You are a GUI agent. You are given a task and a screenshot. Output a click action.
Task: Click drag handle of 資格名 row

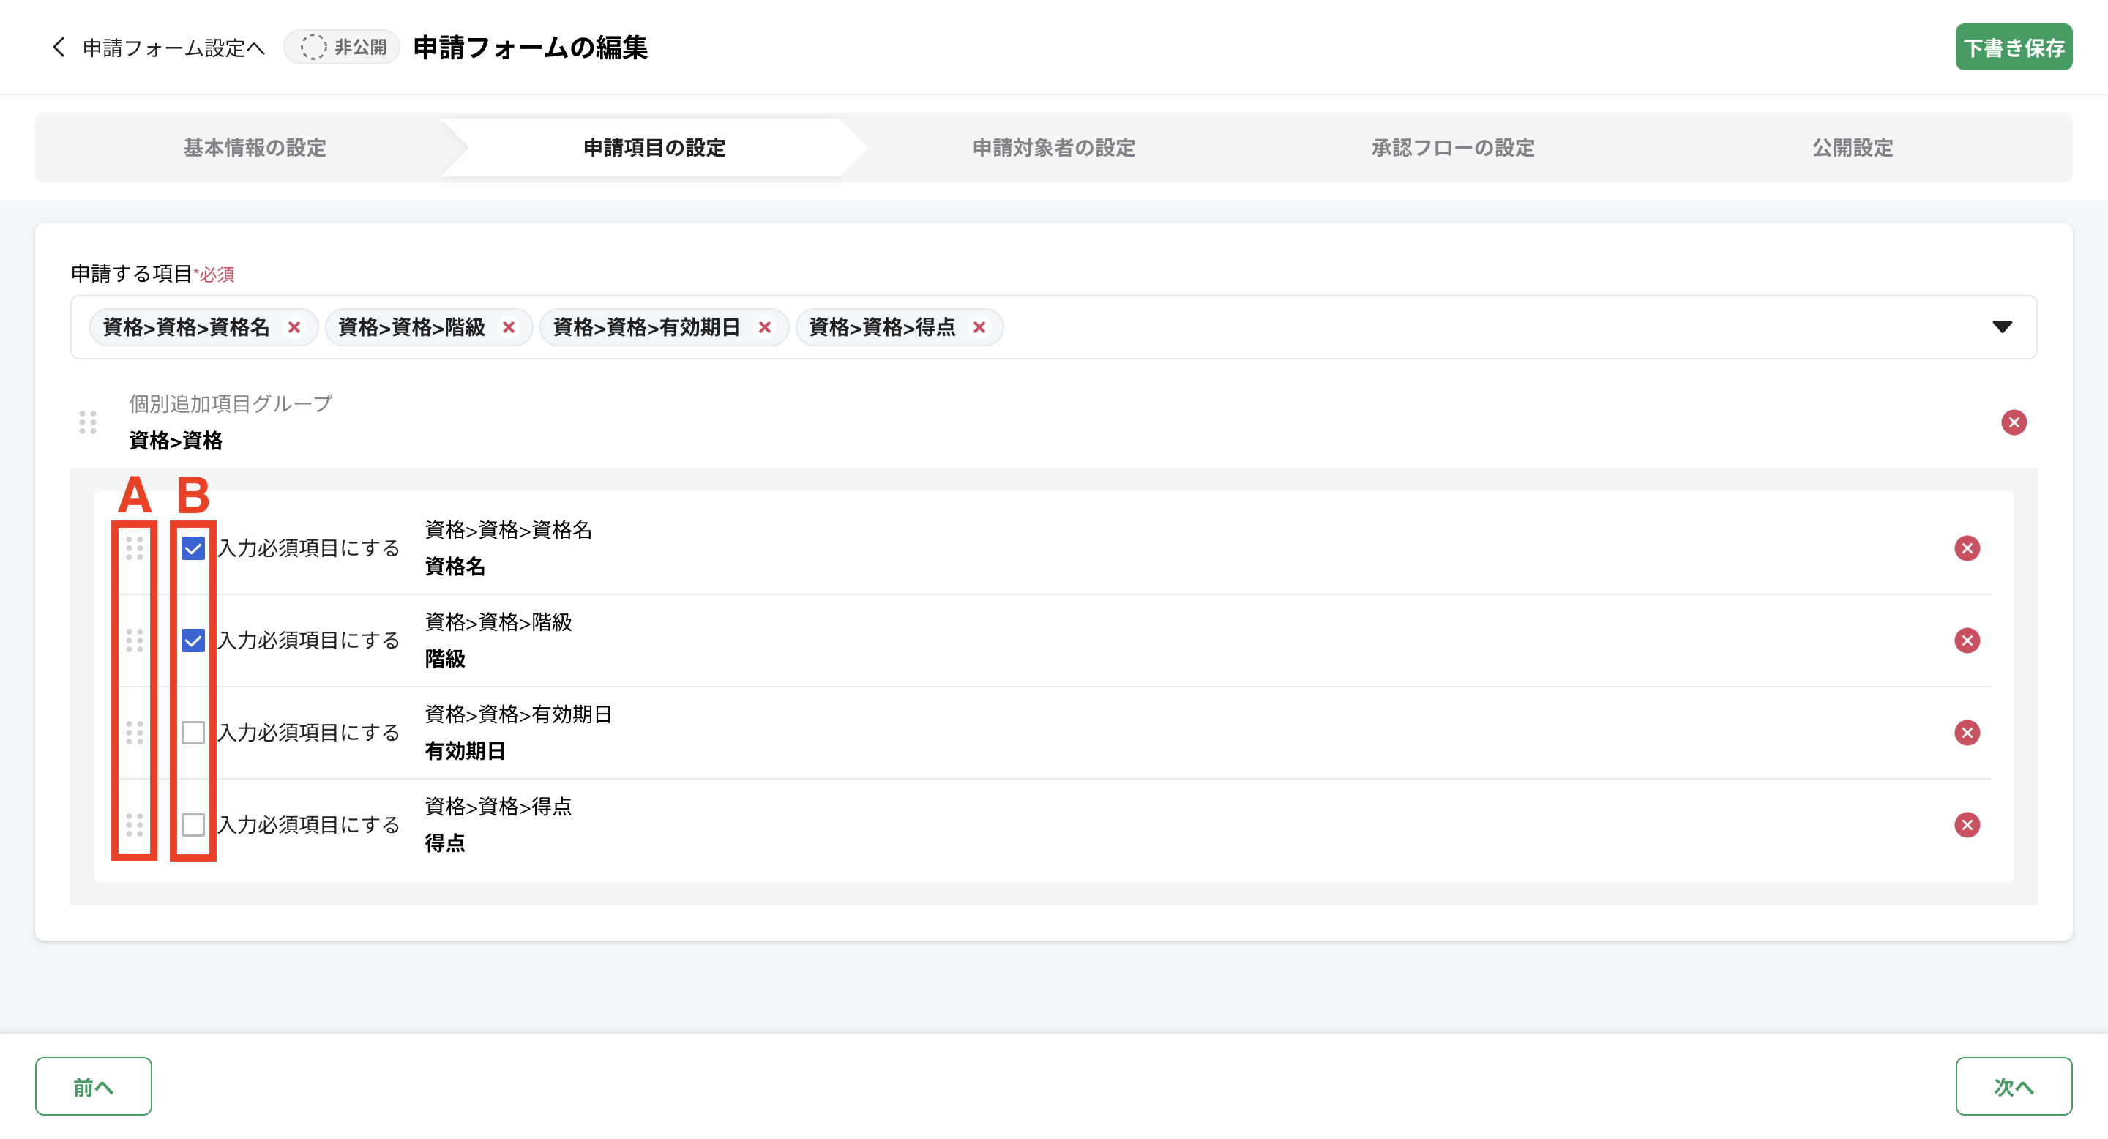134,548
